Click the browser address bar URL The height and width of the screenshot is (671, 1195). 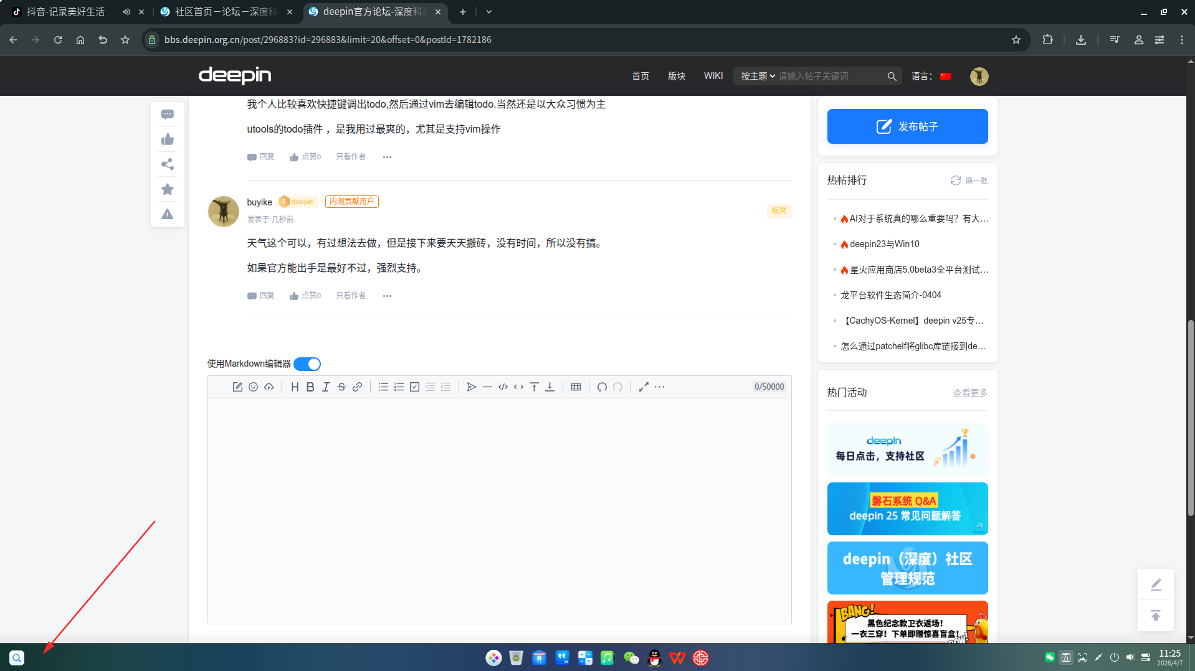pos(328,40)
